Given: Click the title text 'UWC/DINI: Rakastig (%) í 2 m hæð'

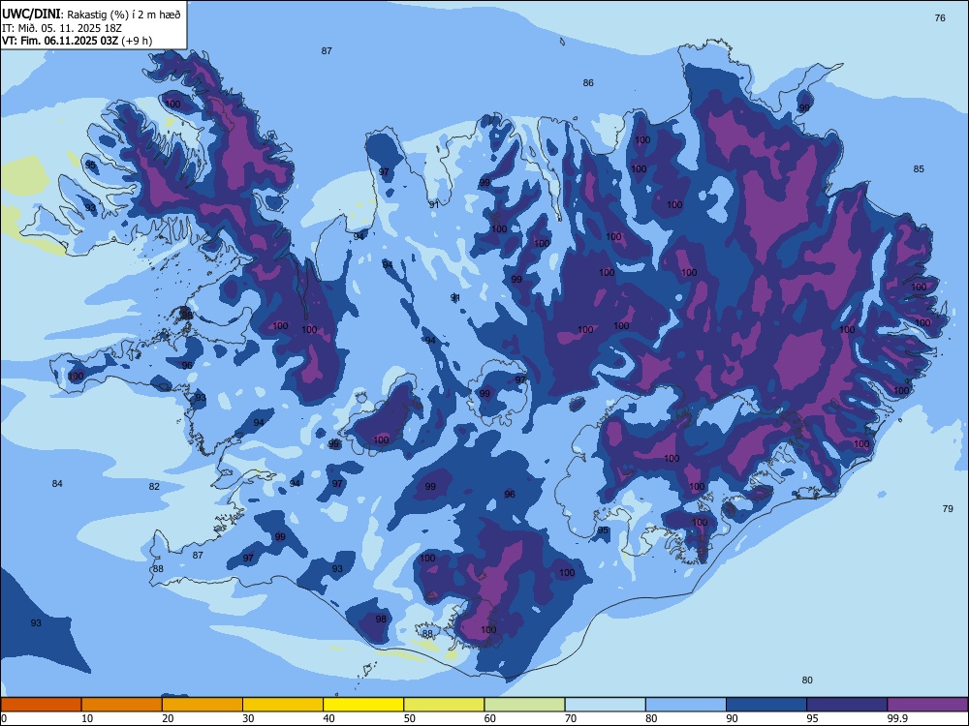Looking at the screenshot, I should [x=91, y=15].
